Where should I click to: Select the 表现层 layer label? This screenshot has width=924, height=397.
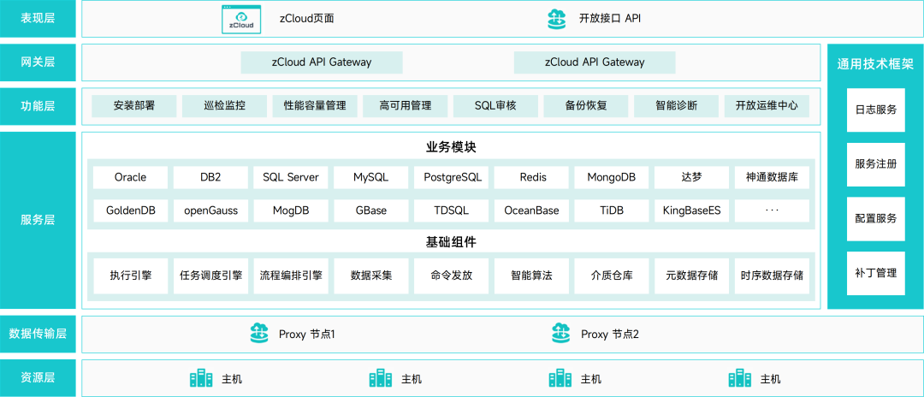pos(38,19)
